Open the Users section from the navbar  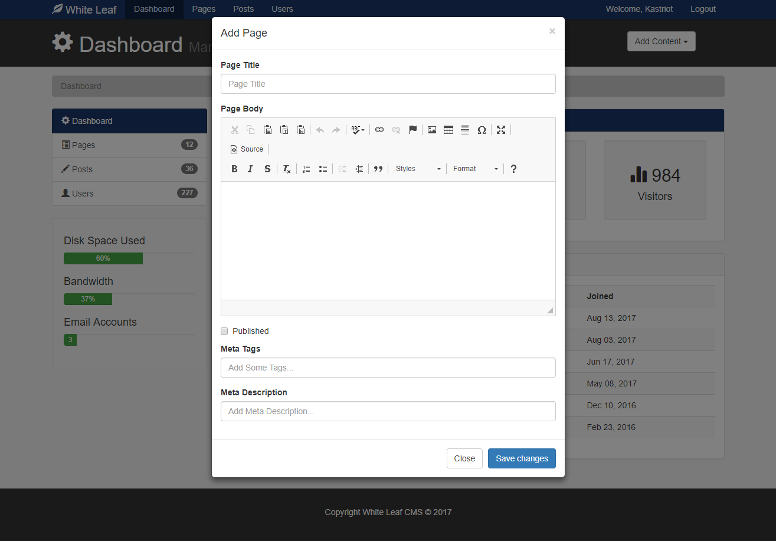click(x=282, y=9)
